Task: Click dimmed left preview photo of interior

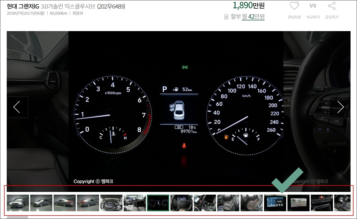Action: tap(38, 112)
